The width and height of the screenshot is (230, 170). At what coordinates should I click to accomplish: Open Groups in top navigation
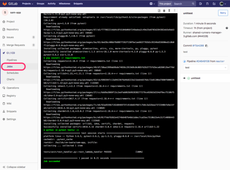point(41,4)
